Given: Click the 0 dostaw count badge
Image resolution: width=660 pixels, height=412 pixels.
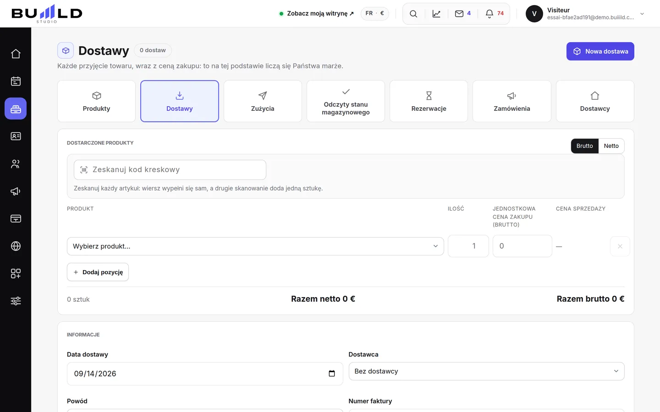Looking at the screenshot, I should click(153, 50).
